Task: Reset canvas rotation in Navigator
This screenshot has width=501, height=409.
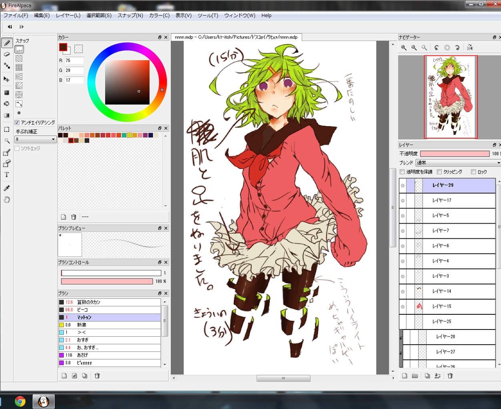Action: [447, 48]
